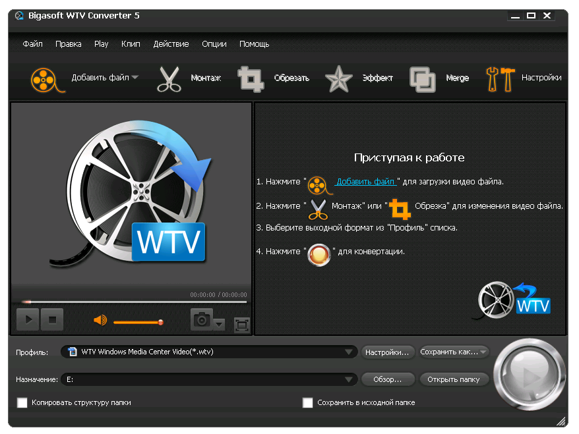This screenshot has height=434, width=579.
Task: Enable Сохранить в исходной папке option
Action: [307, 402]
